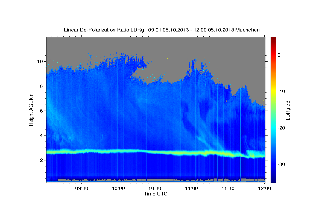Screen dimensions: 328x219
Task: Click the start date '09:01 05.10.2013' in title
Action: (x=168, y=30)
